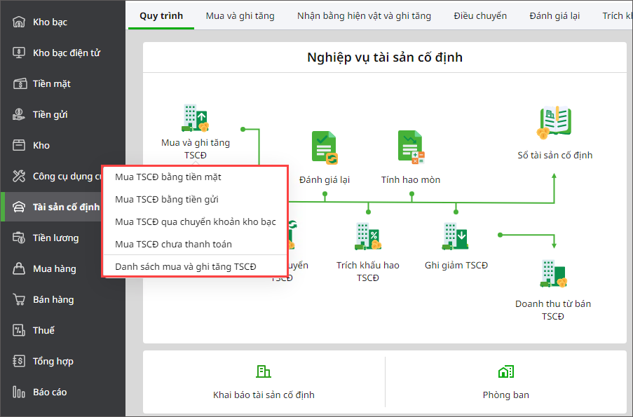Click the Trích khấu hao TSCĐ label
The width and height of the screenshot is (633, 417).
[x=368, y=271]
